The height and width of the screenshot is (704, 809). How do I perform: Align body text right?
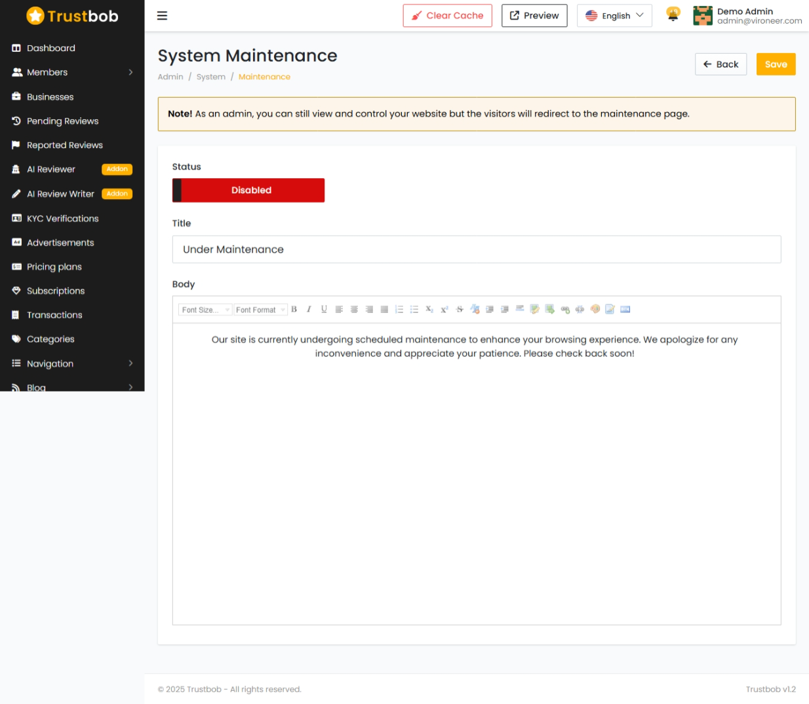click(369, 309)
